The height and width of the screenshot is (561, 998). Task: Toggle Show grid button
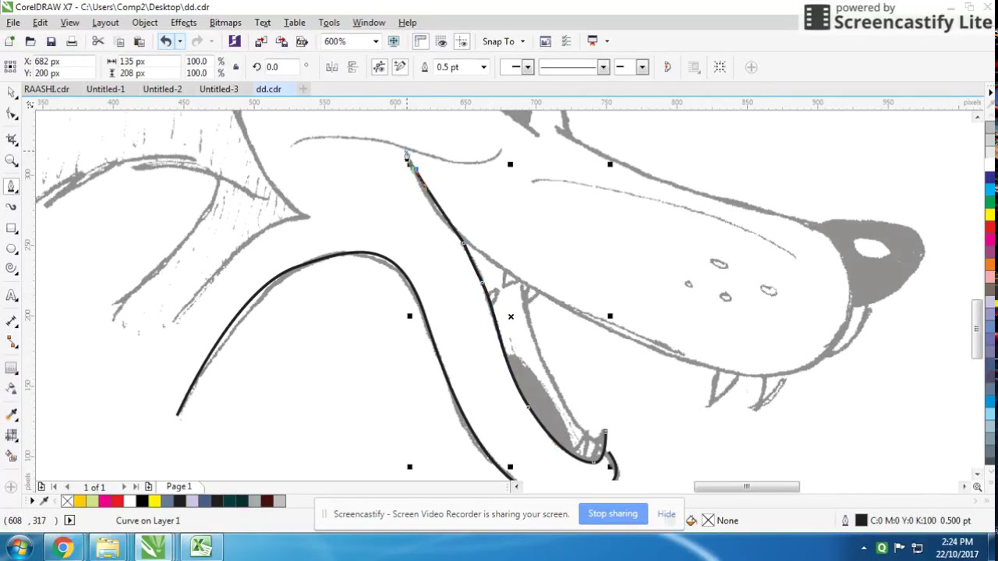click(442, 41)
